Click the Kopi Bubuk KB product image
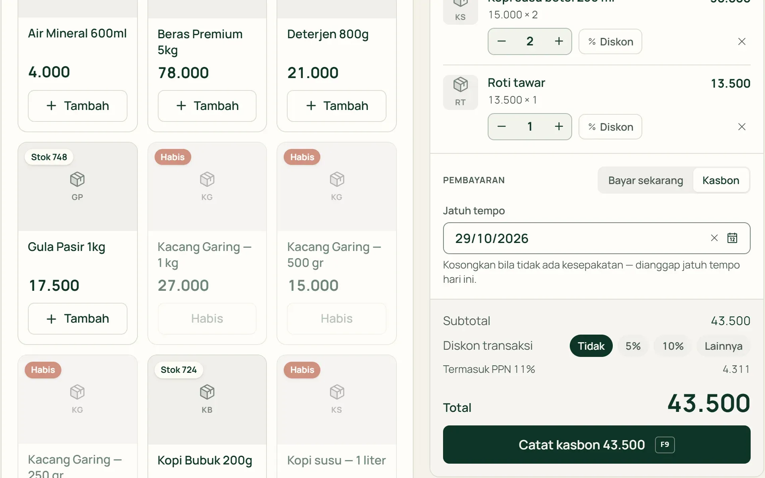The image size is (765, 478). (207, 400)
